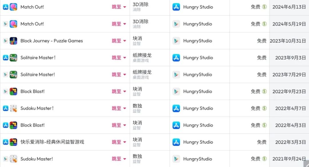
Task: Click dollar sign icon in Block Blast! 2022年9月23日 row
Action: point(264,92)
